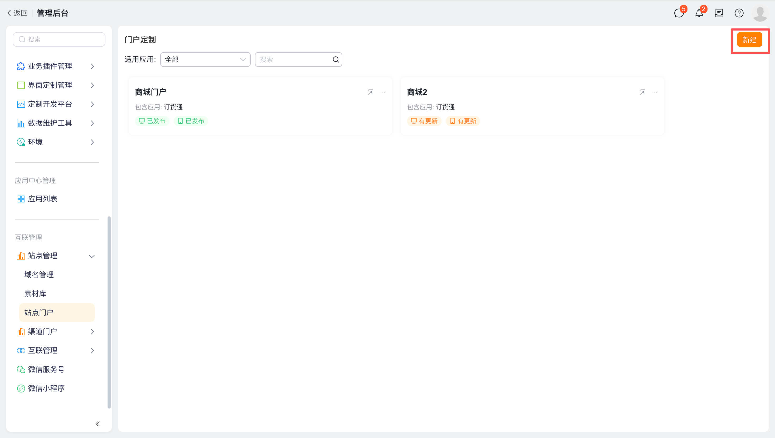Click the search magnifier icon in filter bar

(336, 59)
